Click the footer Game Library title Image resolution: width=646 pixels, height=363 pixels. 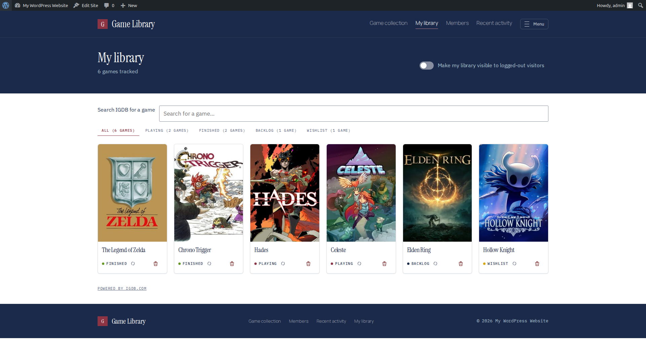pyautogui.click(x=129, y=321)
